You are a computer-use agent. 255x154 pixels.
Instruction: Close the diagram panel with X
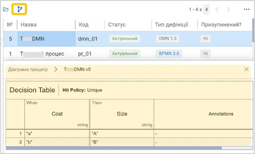(x=246, y=69)
